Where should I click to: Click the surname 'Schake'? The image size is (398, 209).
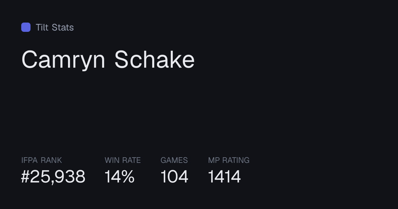click(155, 59)
